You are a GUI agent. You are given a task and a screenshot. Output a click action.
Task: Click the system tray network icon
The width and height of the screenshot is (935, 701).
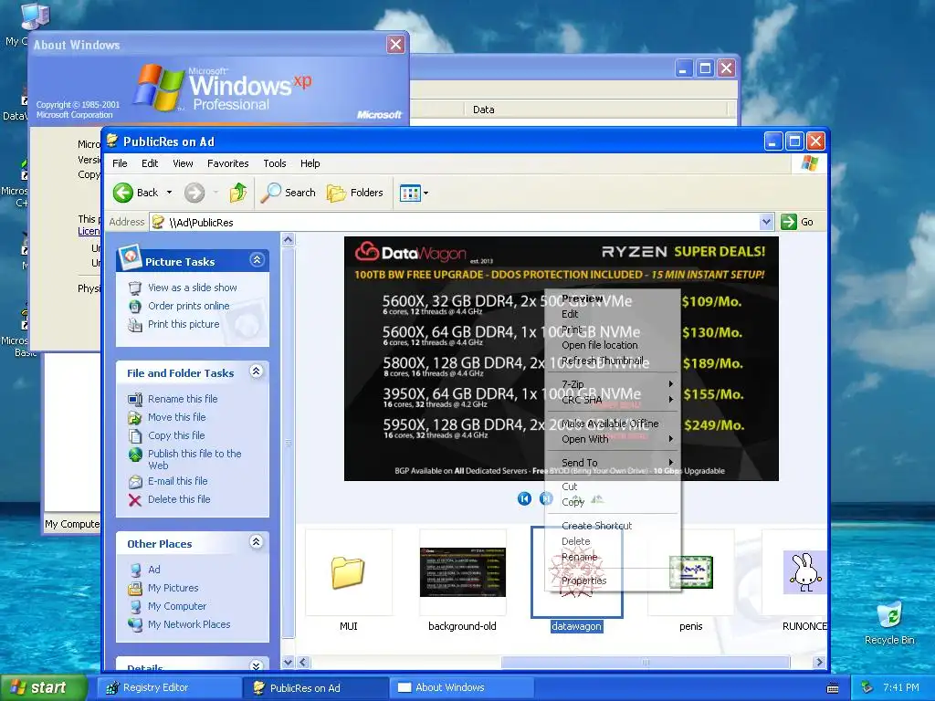867,688
